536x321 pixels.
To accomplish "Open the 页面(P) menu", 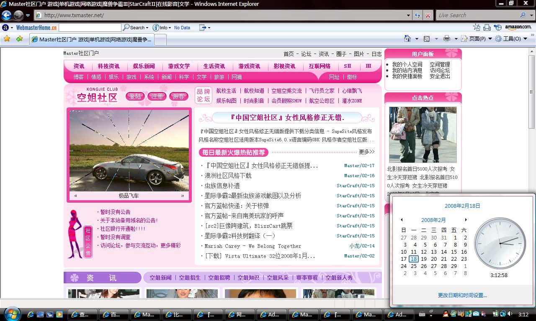I will pos(476,39).
